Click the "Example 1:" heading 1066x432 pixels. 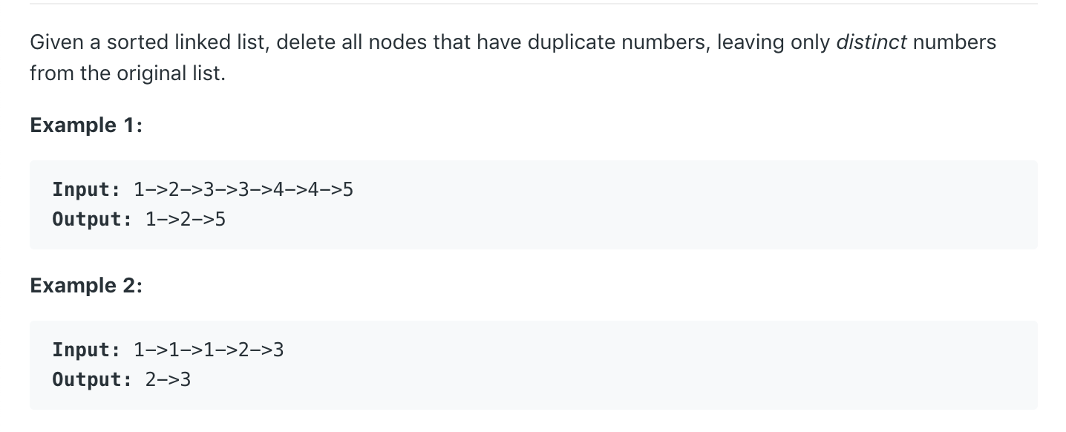[x=86, y=125]
